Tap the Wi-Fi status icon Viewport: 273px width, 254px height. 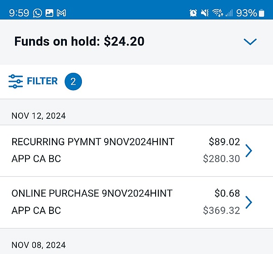[x=217, y=13]
